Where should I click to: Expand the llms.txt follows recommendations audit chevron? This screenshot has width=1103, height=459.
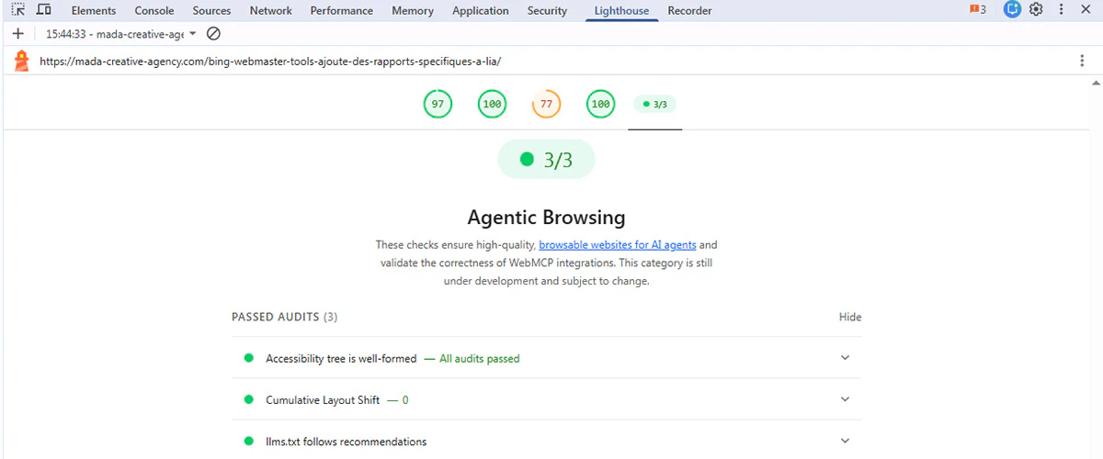846,442
